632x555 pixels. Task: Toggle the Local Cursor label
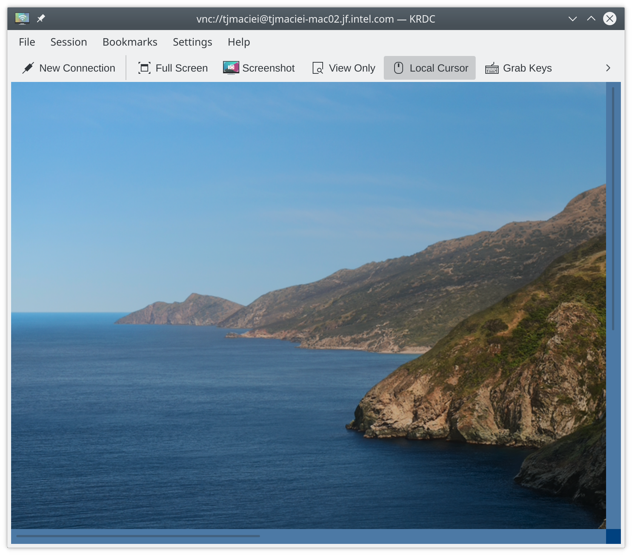click(x=439, y=68)
